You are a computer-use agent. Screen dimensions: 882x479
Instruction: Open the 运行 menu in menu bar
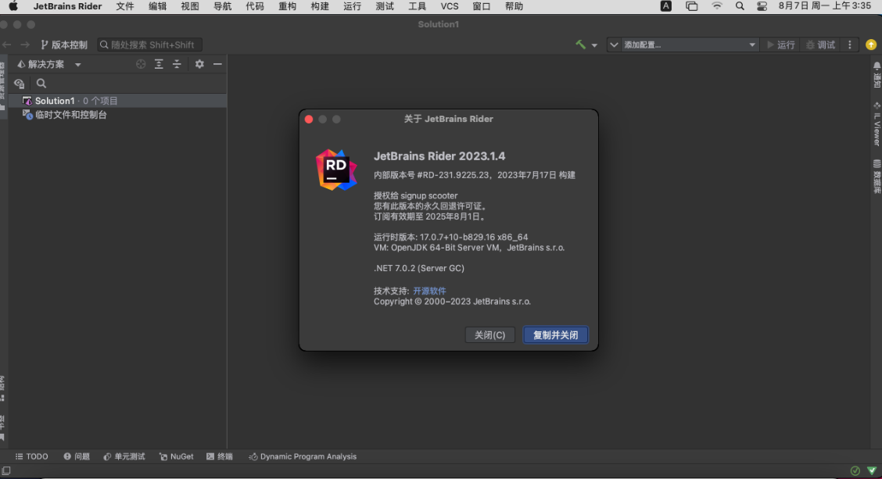[x=353, y=6]
